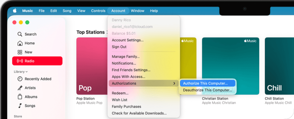
Task: Close the open Account menu
Action: click(x=118, y=11)
